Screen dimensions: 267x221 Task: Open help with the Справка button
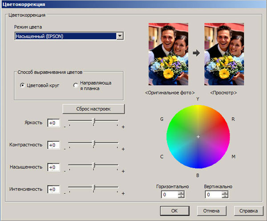tap(249, 211)
